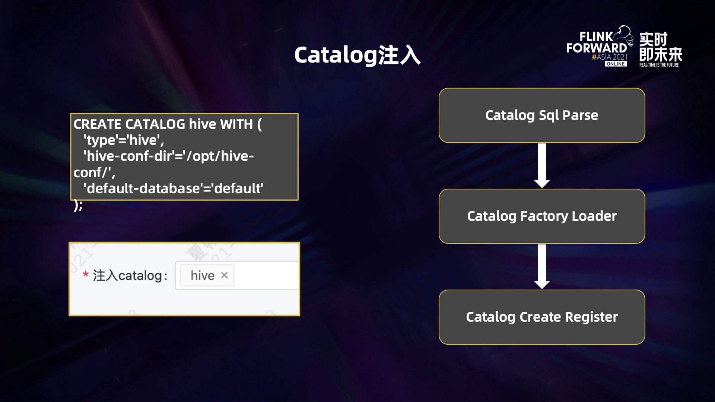Click the 实时即未来 logo

pos(660,47)
